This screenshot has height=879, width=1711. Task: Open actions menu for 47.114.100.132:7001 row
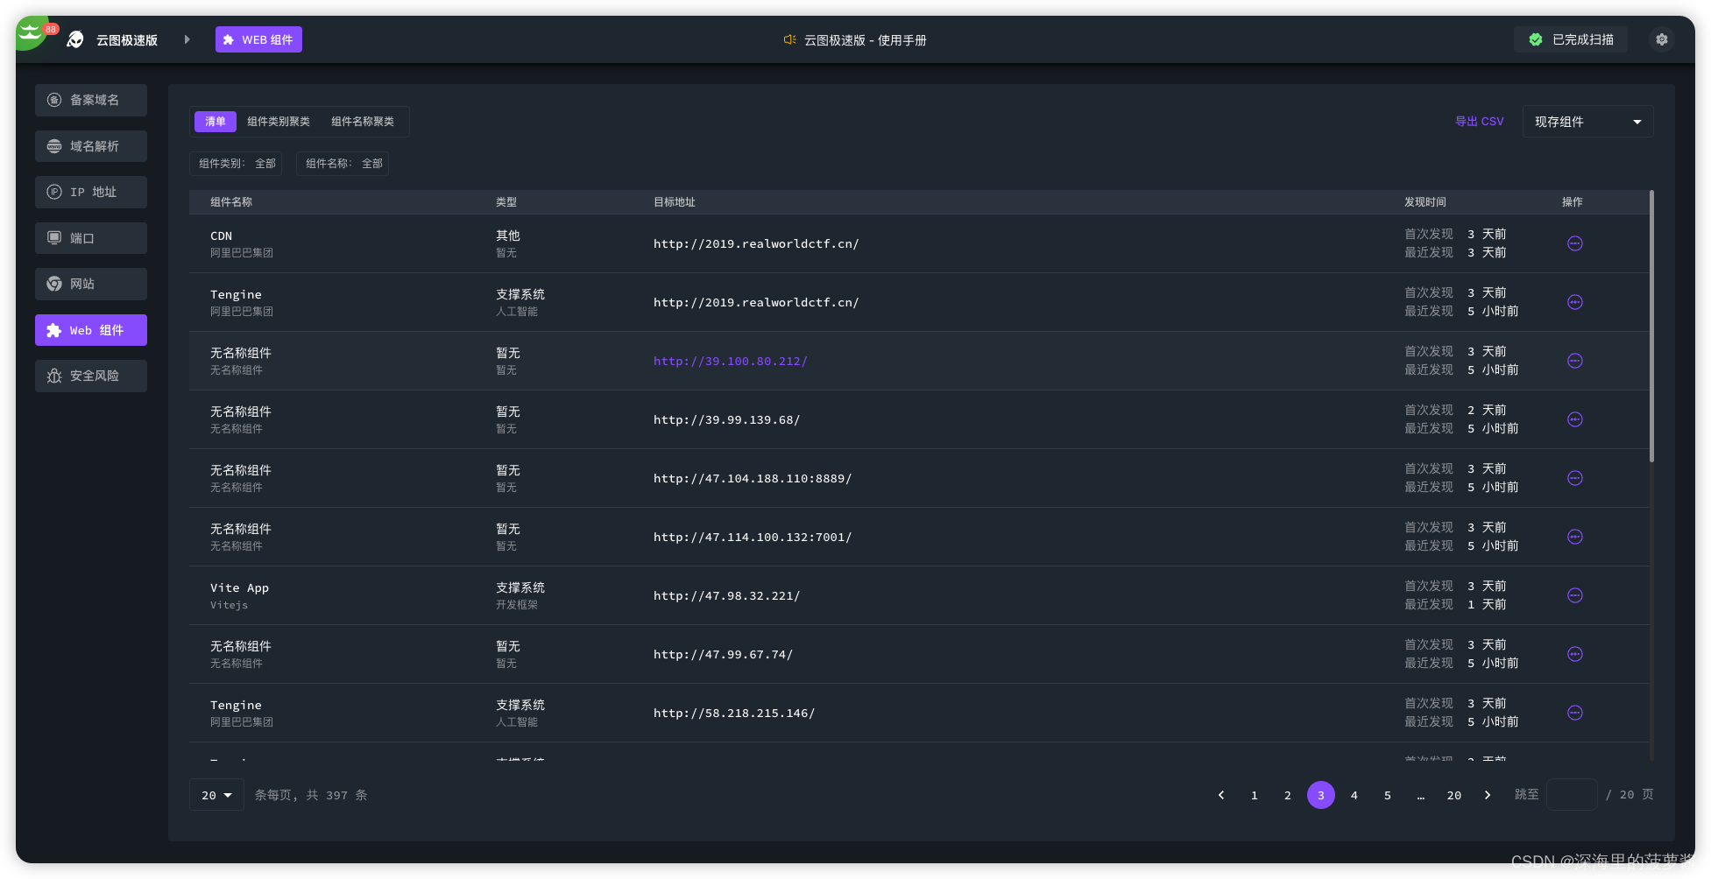pyautogui.click(x=1574, y=537)
